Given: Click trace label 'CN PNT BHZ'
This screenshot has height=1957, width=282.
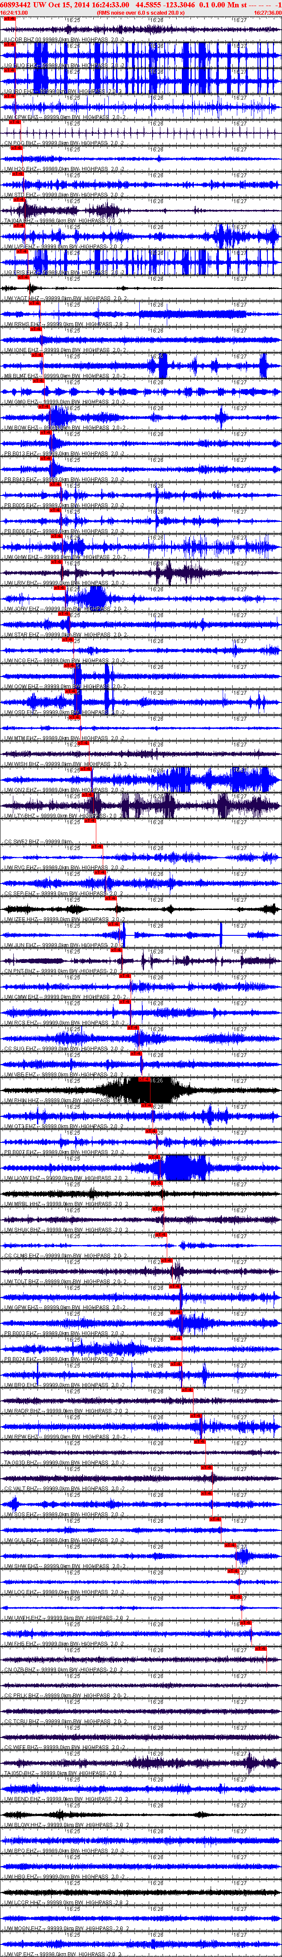Looking at the screenshot, I should pos(20,971).
